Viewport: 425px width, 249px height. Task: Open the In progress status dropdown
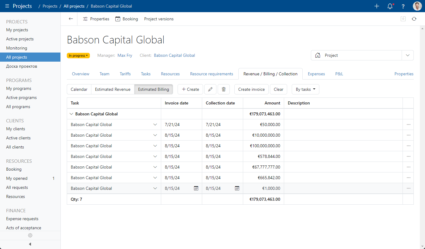78,56
